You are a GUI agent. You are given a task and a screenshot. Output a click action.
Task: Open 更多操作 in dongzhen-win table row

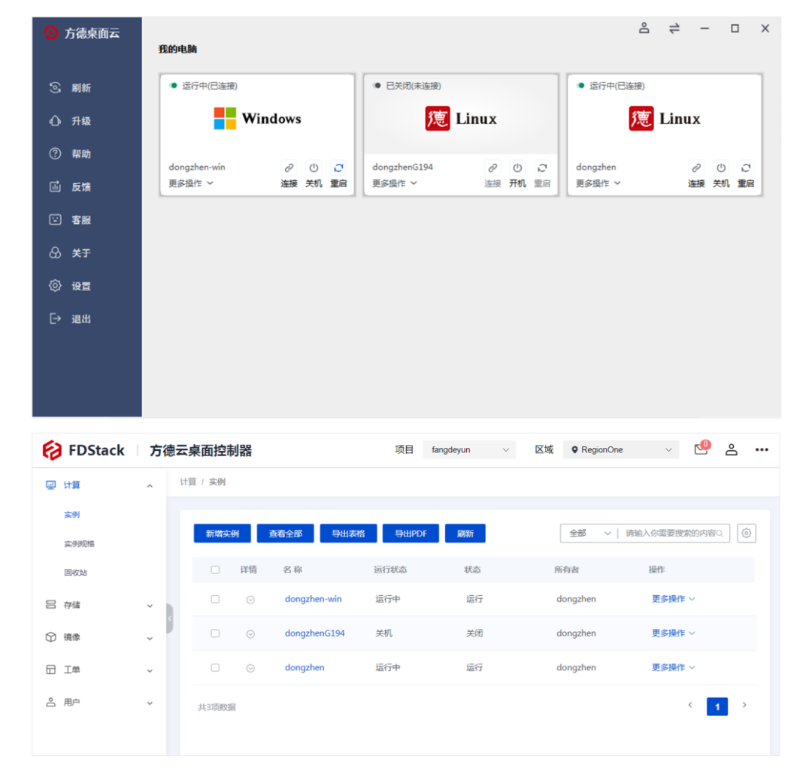point(673,599)
